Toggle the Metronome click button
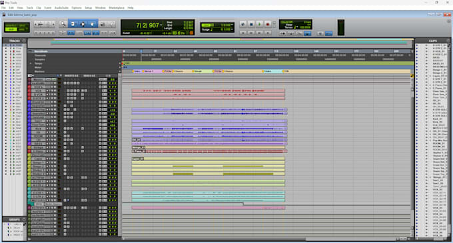The width and height of the screenshot is (453, 243). click(291, 33)
